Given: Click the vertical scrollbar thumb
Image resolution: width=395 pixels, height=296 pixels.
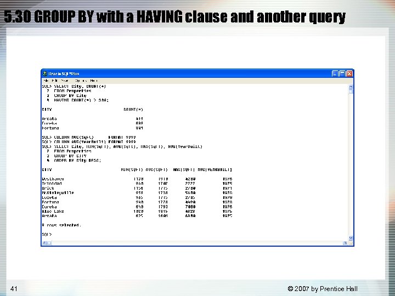Looking at the screenshot, I should [351, 92].
